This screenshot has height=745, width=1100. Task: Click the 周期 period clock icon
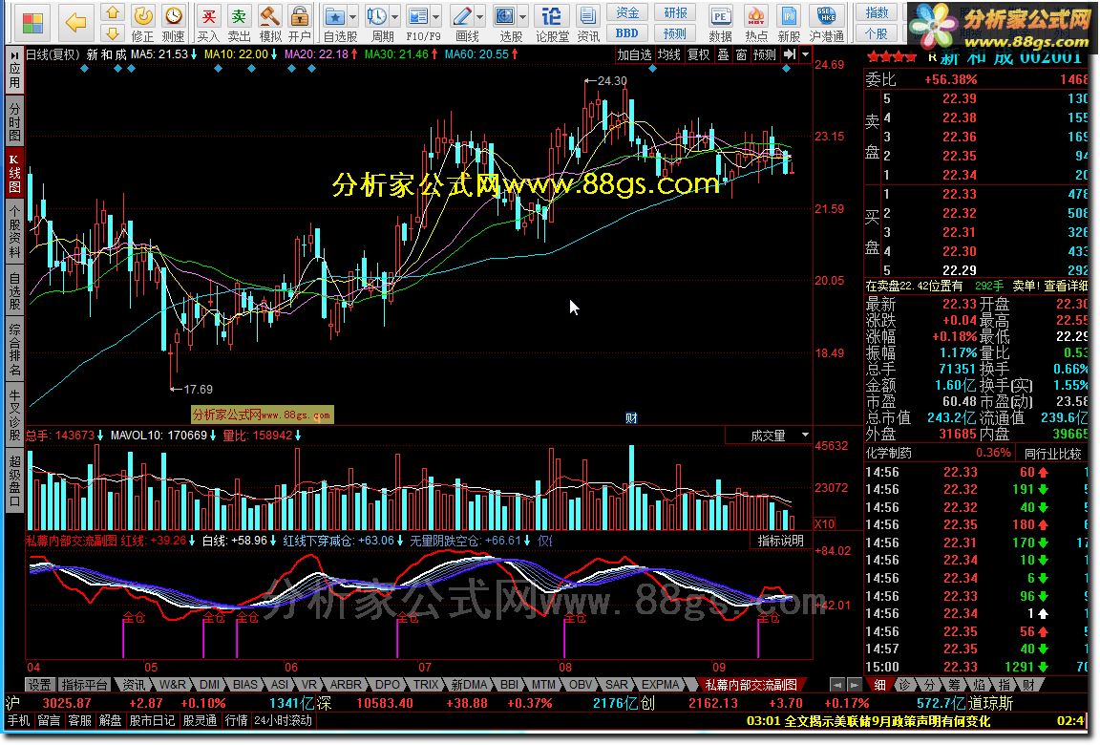coord(377,16)
